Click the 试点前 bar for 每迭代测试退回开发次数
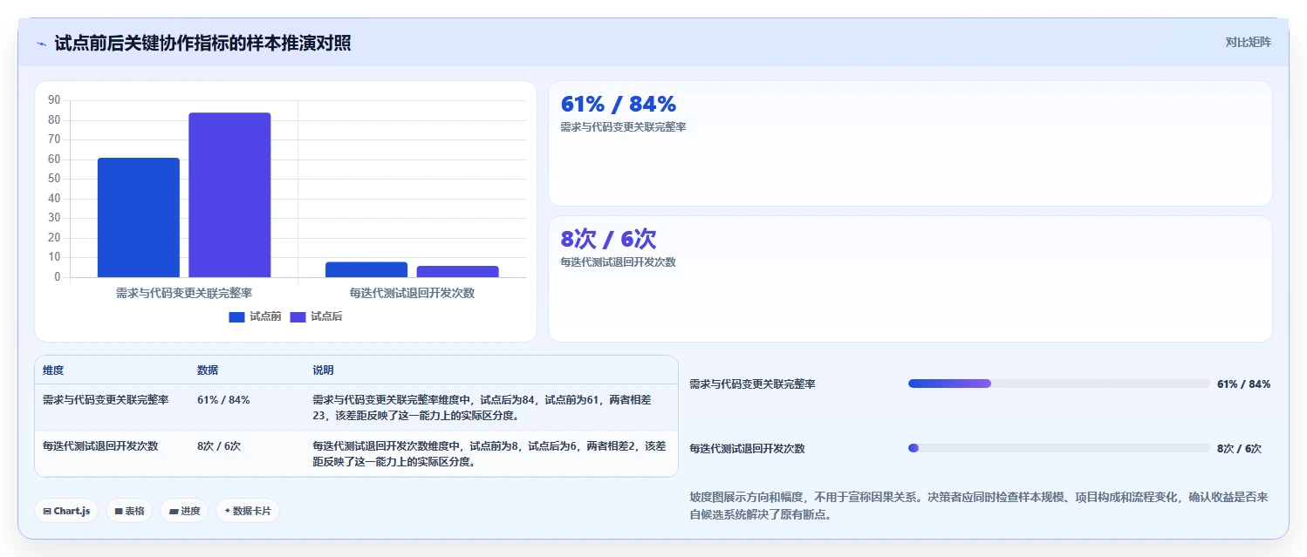Screen dimensions: 1307x557 pos(366,270)
